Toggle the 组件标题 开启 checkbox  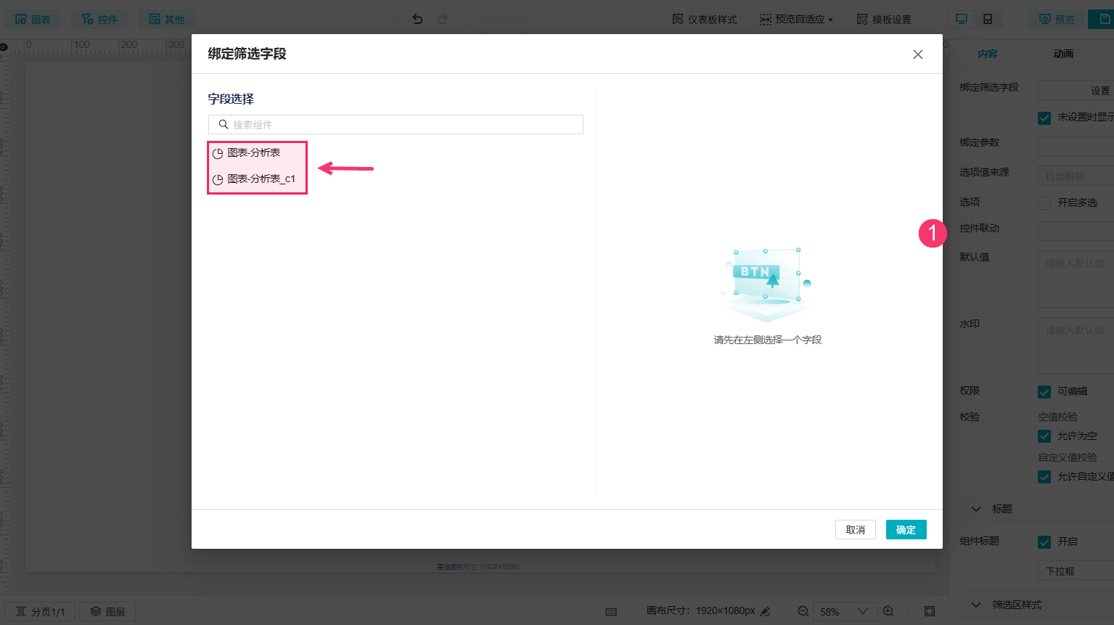(x=1044, y=542)
